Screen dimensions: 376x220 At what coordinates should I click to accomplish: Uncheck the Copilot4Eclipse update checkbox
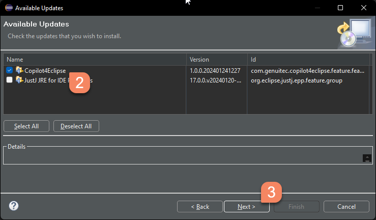click(9, 70)
